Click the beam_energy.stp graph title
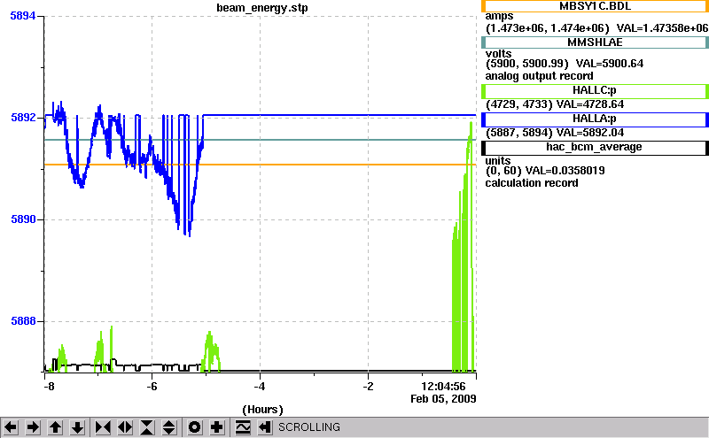 (261, 8)
